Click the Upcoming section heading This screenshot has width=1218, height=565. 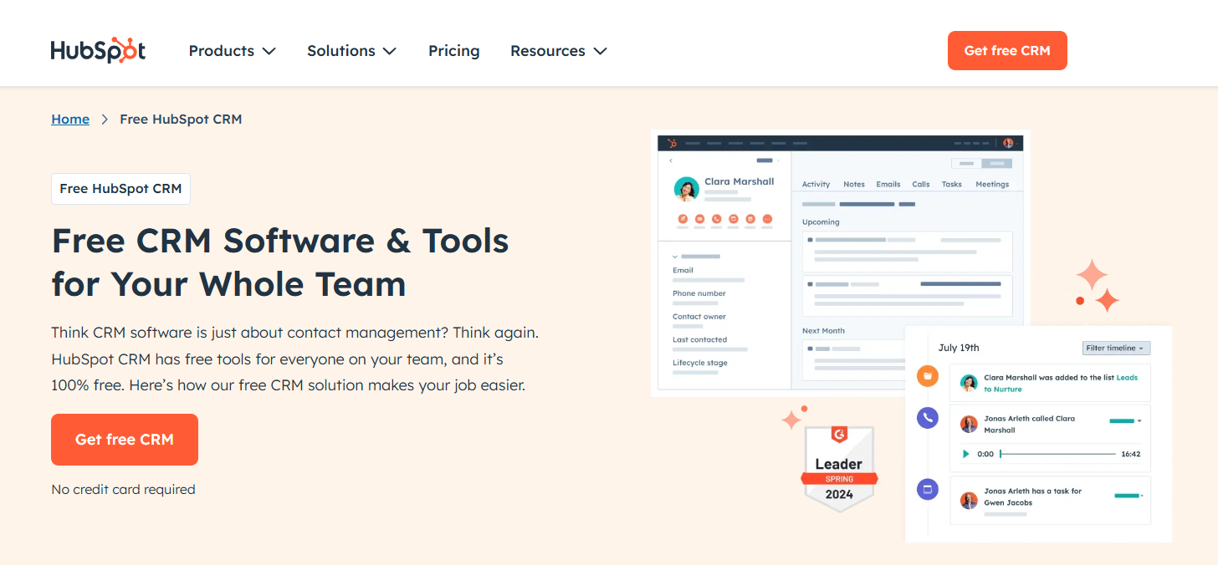point(821,222)
